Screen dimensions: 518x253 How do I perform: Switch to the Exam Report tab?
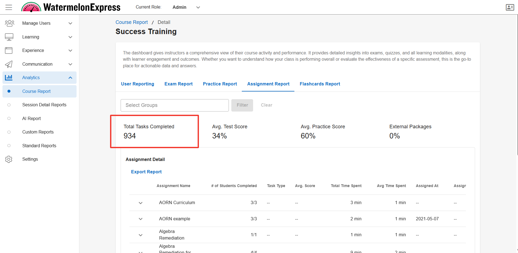178,84
